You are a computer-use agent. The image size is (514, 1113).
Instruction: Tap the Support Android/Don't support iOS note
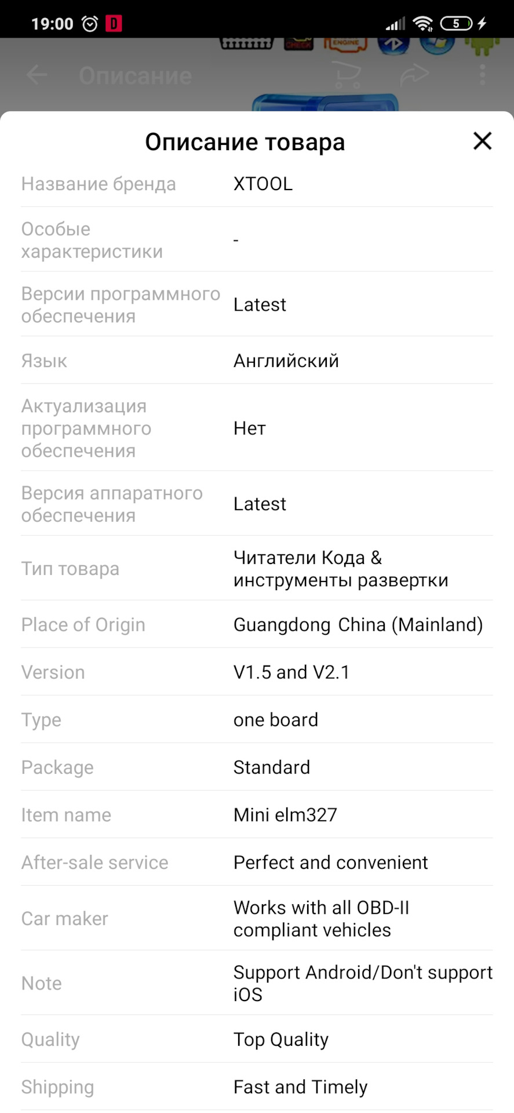click(363, 983)
